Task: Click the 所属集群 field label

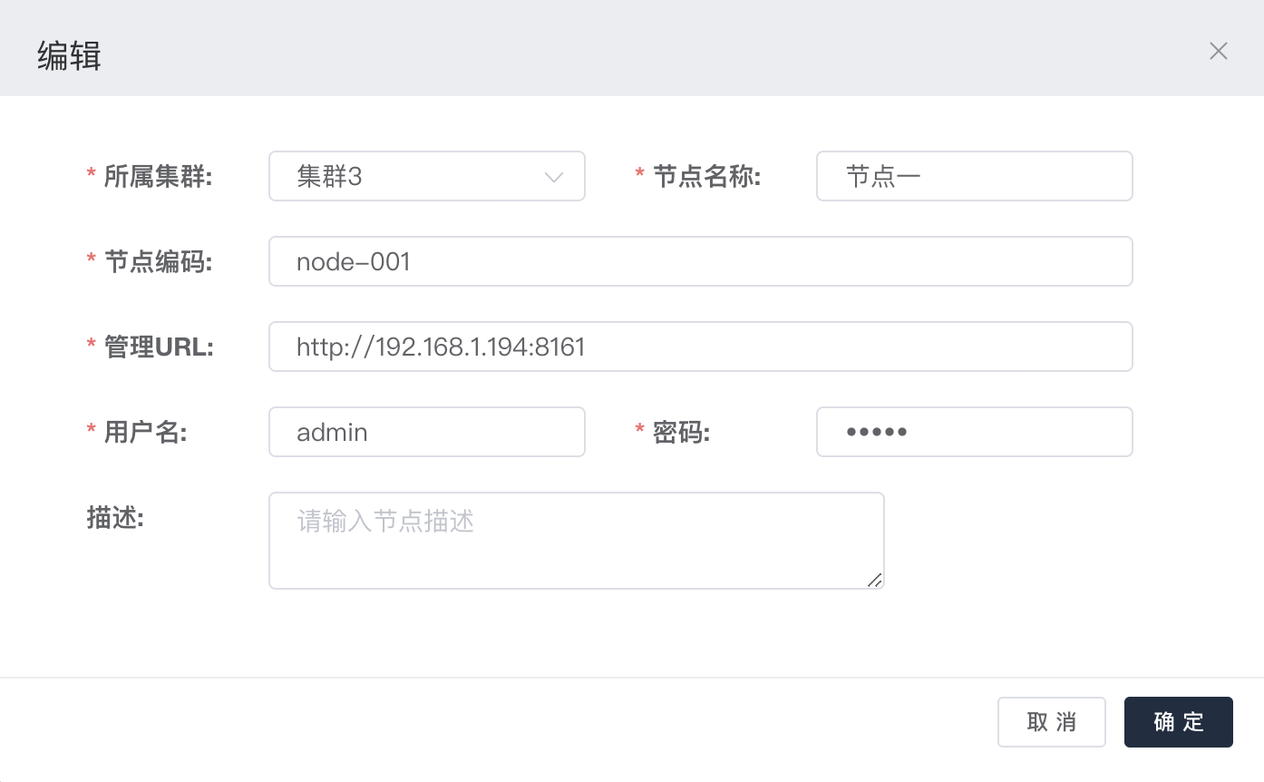Action: (158, 177)
